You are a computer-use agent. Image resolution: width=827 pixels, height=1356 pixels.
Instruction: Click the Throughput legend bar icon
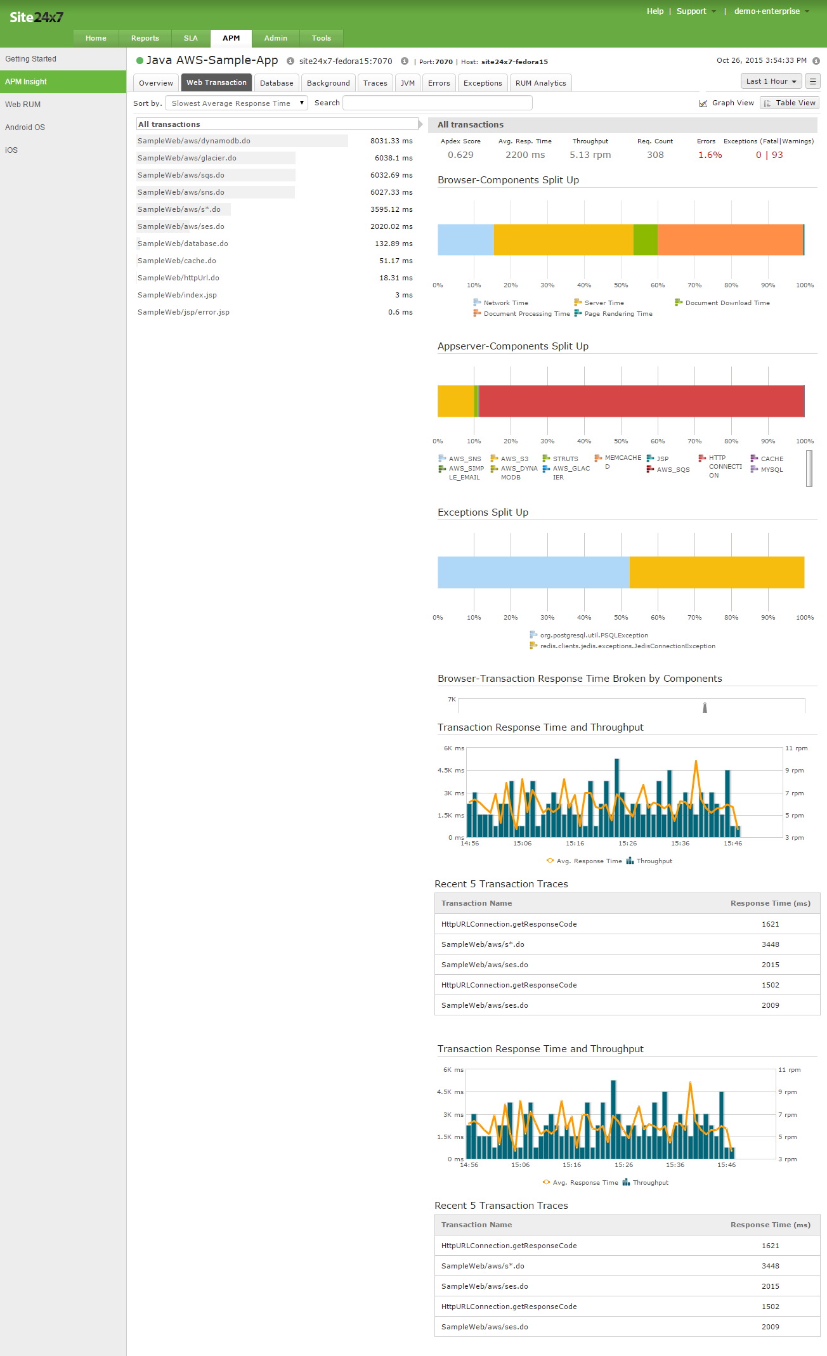(x=630, y=861)
